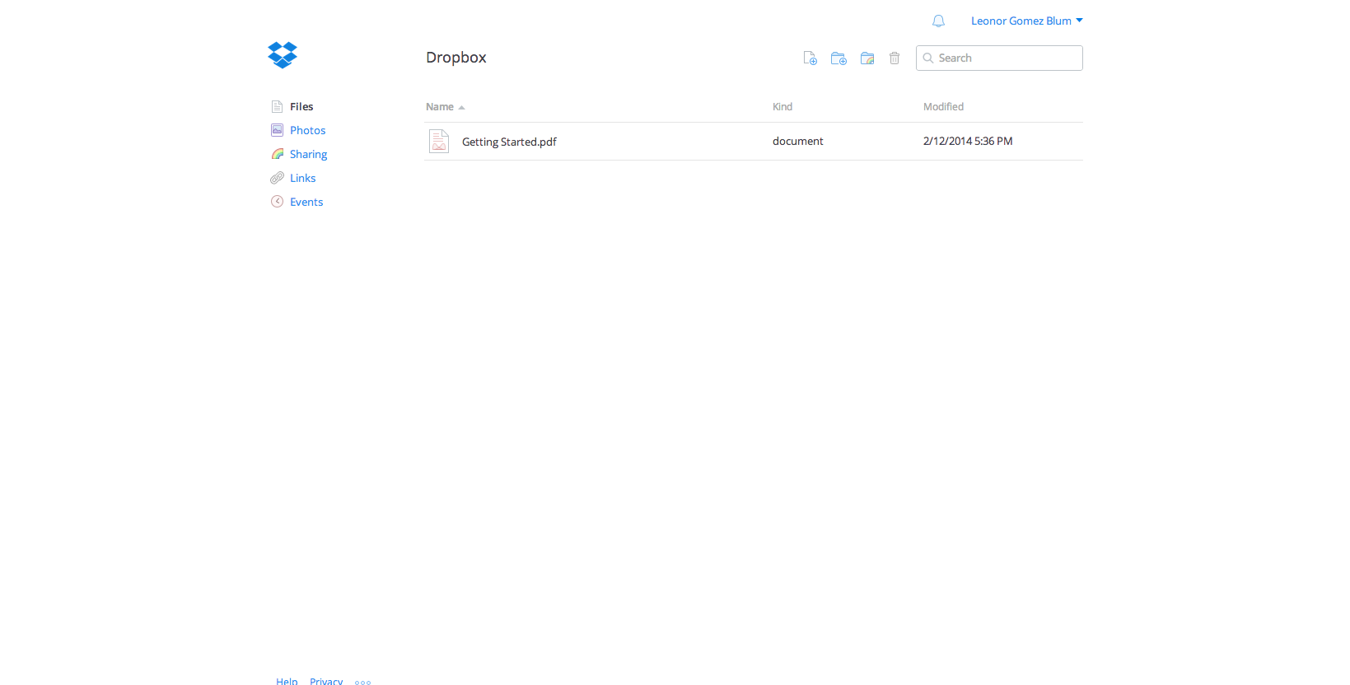Click the share folder icon

tap(867, 58)
